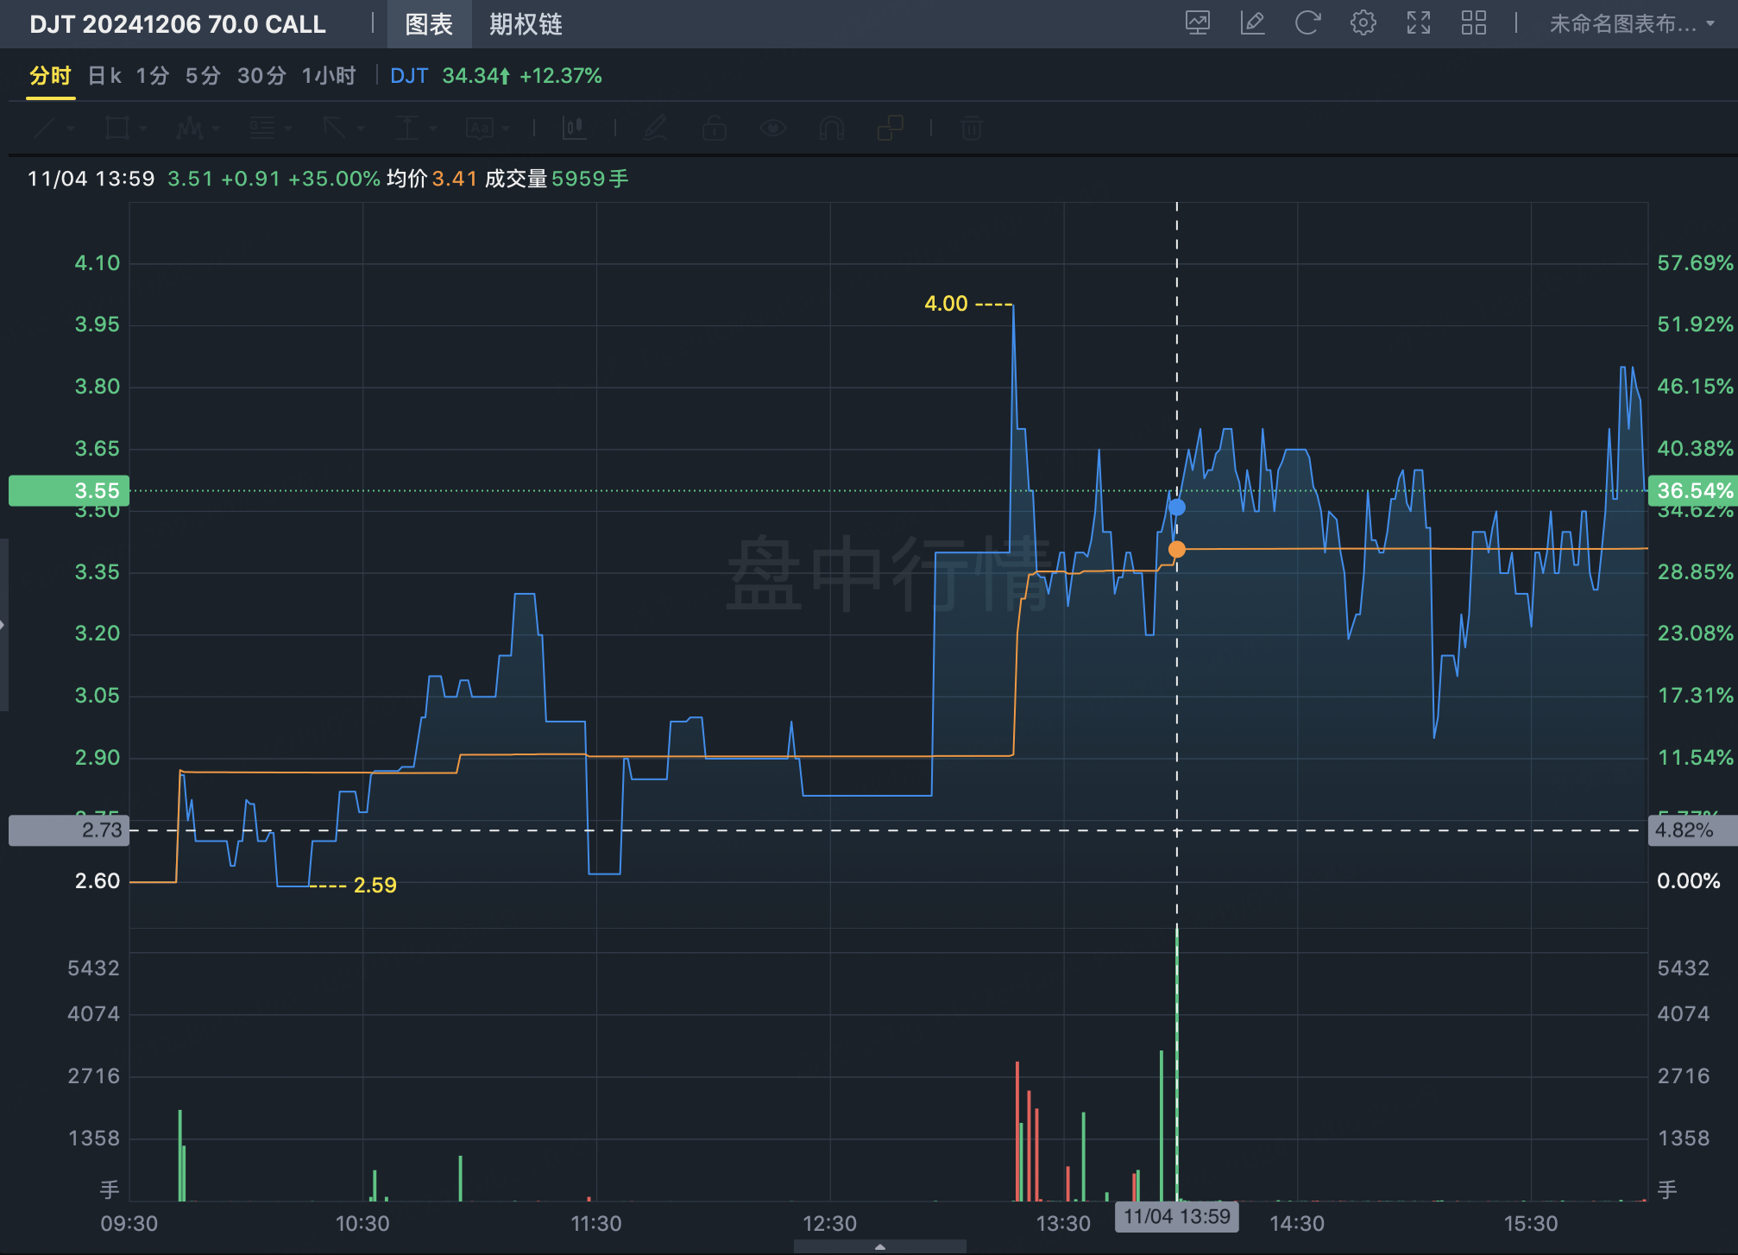Screen dimensions: 1738x1255
Task: Click the left edge sidebar expand handle
Action: [x=3, y=624]
